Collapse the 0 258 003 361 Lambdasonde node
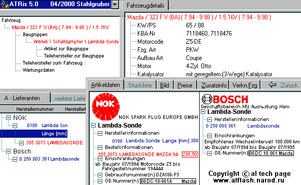The width and height of the screenshot is (301, 185). [x=15, y=159]
